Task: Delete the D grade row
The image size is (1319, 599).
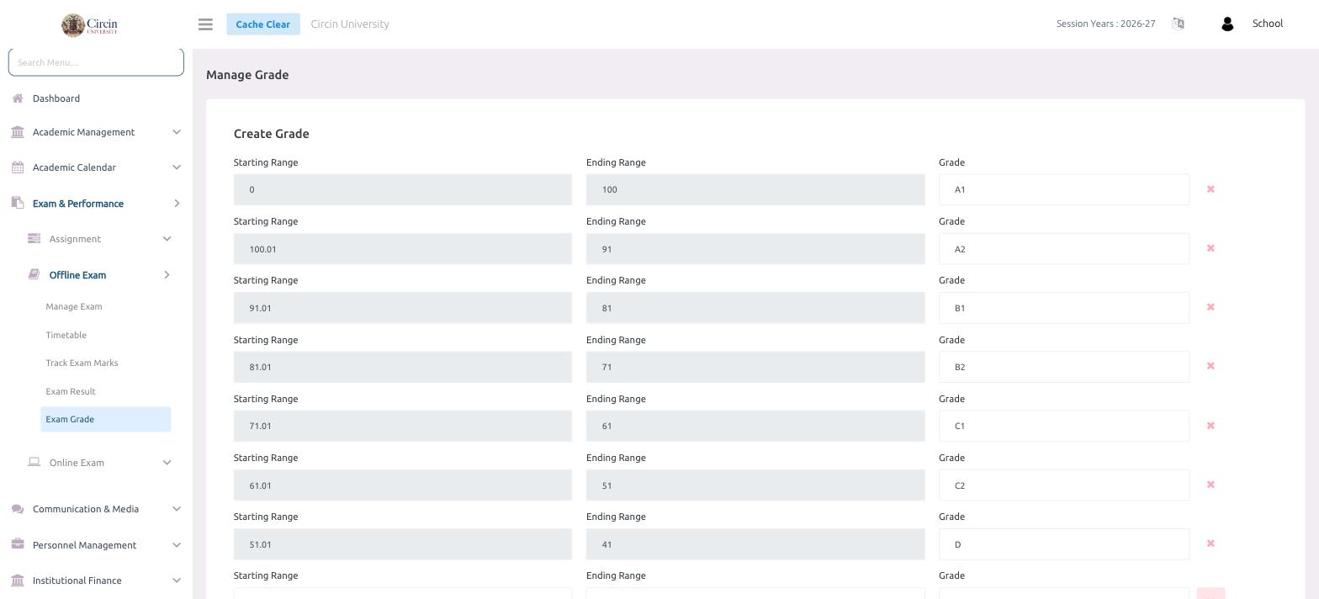Action: 1210,543
